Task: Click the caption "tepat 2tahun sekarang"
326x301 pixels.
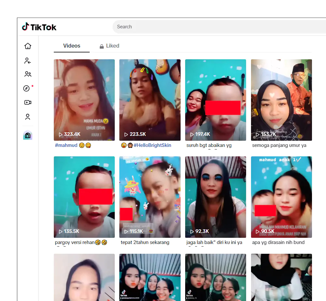Action: (x=145, y=242)
